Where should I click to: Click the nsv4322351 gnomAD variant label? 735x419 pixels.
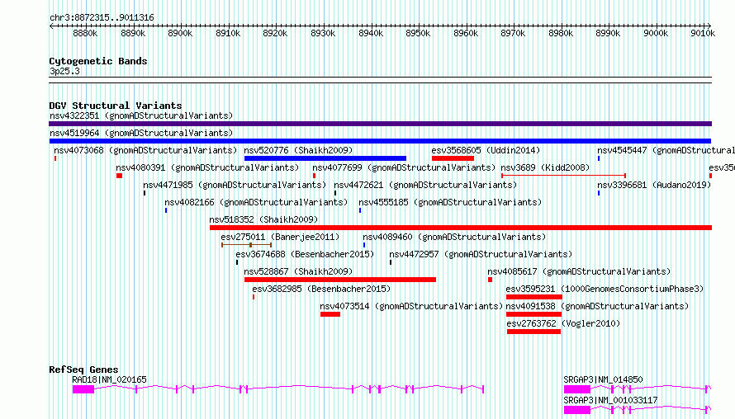141,115
